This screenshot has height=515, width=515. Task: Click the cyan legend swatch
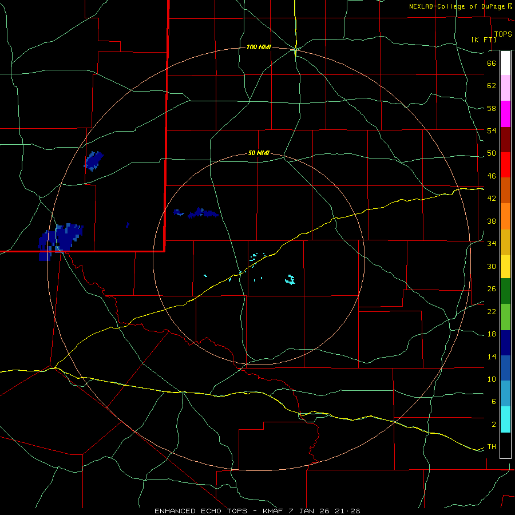pos(505,419)
